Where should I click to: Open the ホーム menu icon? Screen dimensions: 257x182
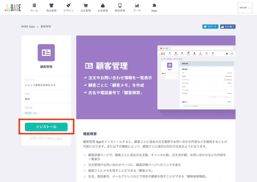34,6
